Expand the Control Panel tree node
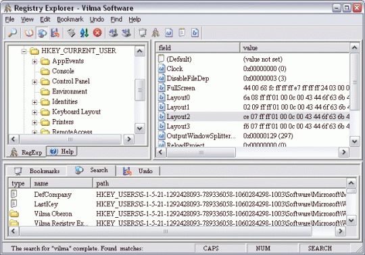The image size is (365, 255). click(x=34, y=82)
